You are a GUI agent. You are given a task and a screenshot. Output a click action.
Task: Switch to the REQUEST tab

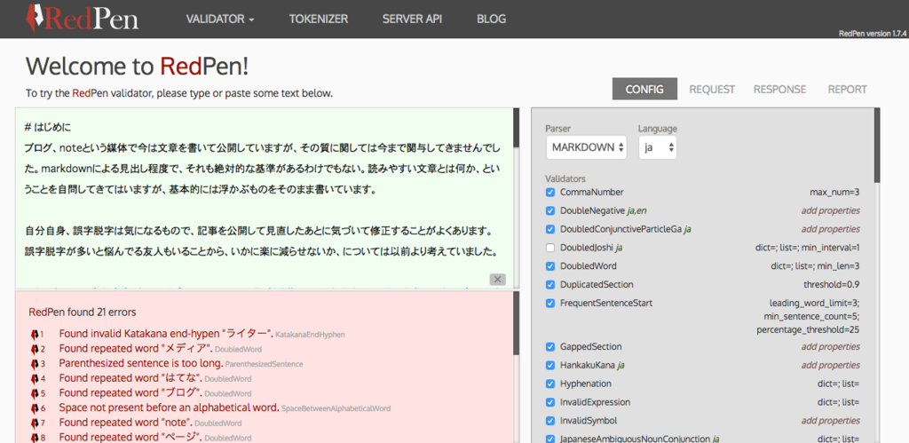click(x=712, y=90)
